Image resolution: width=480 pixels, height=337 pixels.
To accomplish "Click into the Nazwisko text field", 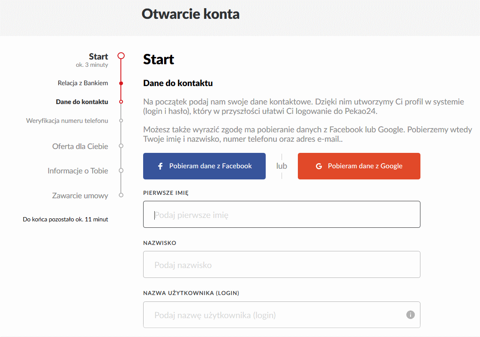I will (281, 265).
